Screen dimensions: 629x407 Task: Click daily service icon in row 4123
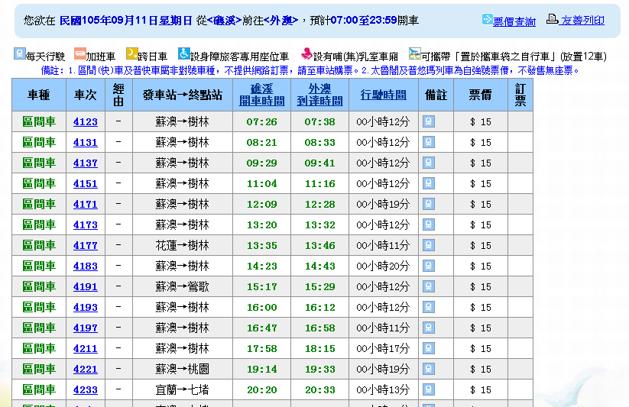coord(429,121)
